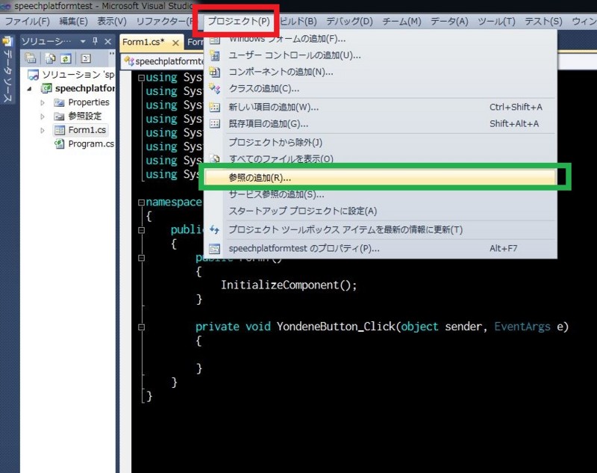
Task: Expand the Form1.cs node
Action: click(x=43, y=130)
